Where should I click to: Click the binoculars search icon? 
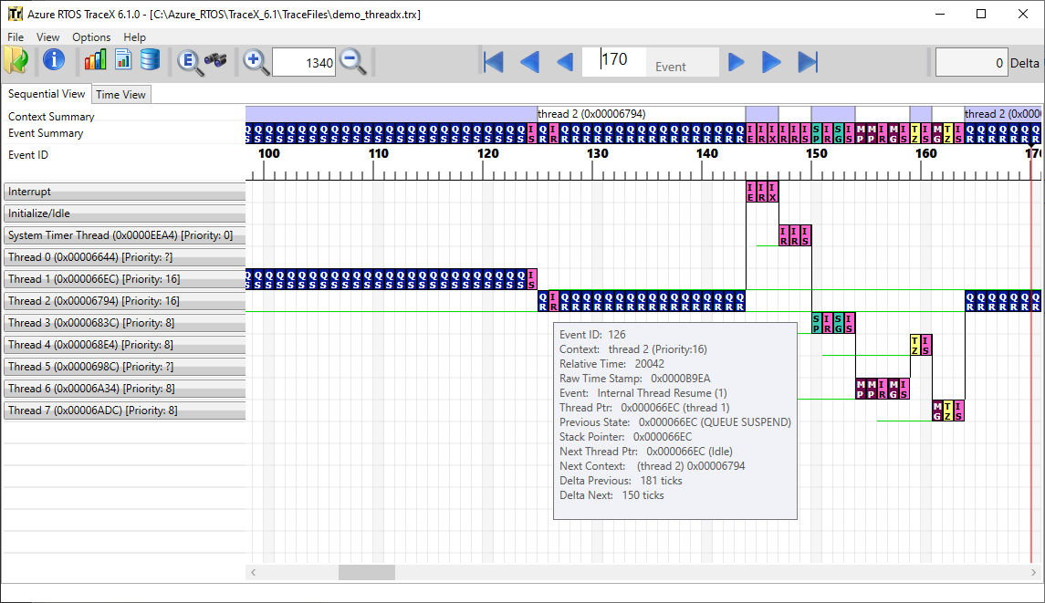click(x=216, y=60)
